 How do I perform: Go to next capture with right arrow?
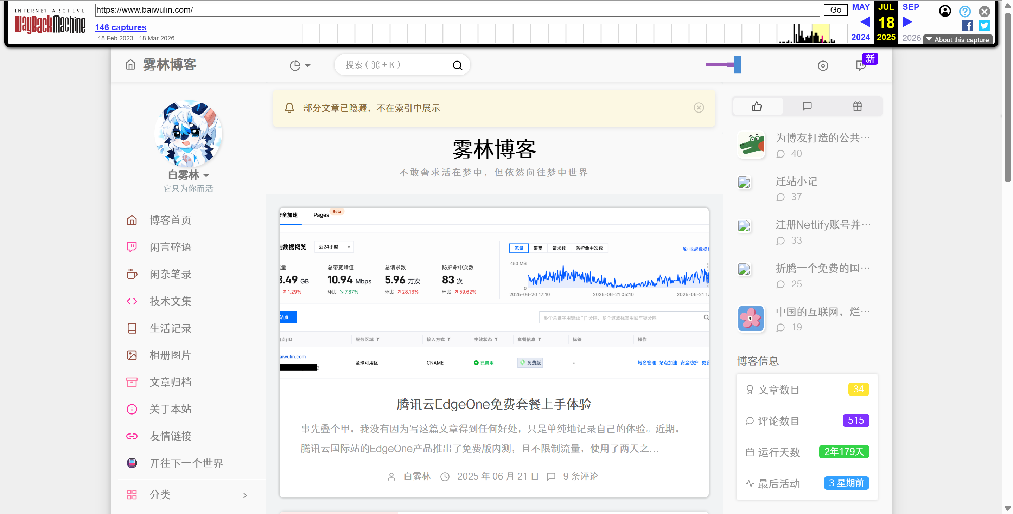[907, 21]
